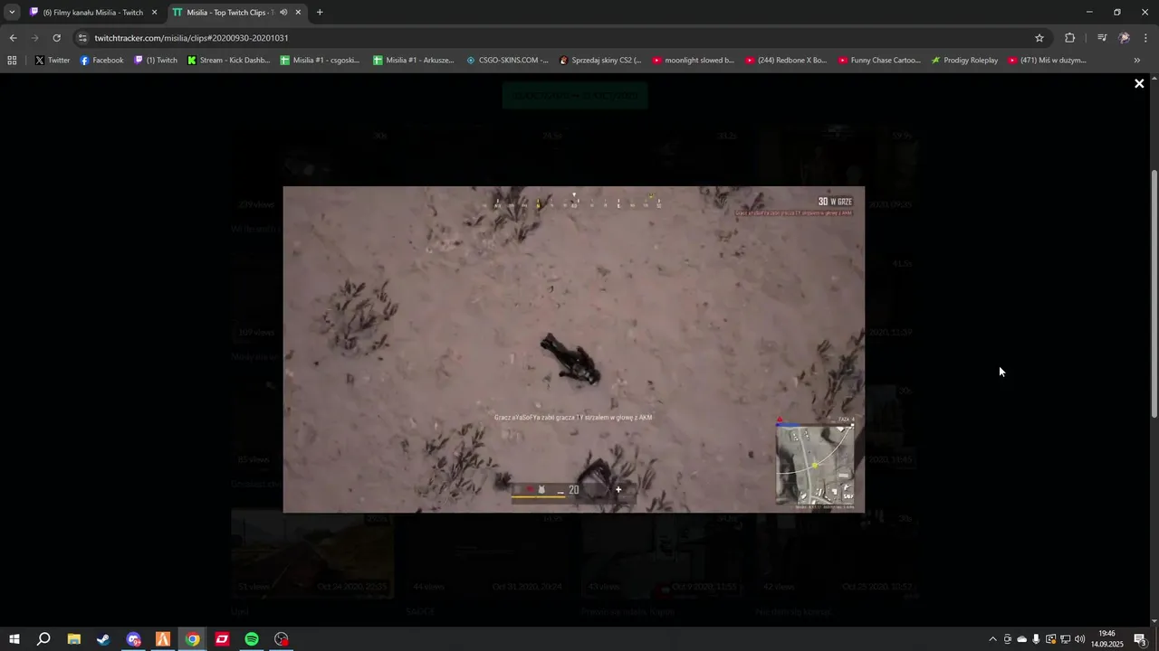The width and height of the screenshot is (1159, 651).
Task: Close the clip overlay with X
Action: pos(1139,83)
